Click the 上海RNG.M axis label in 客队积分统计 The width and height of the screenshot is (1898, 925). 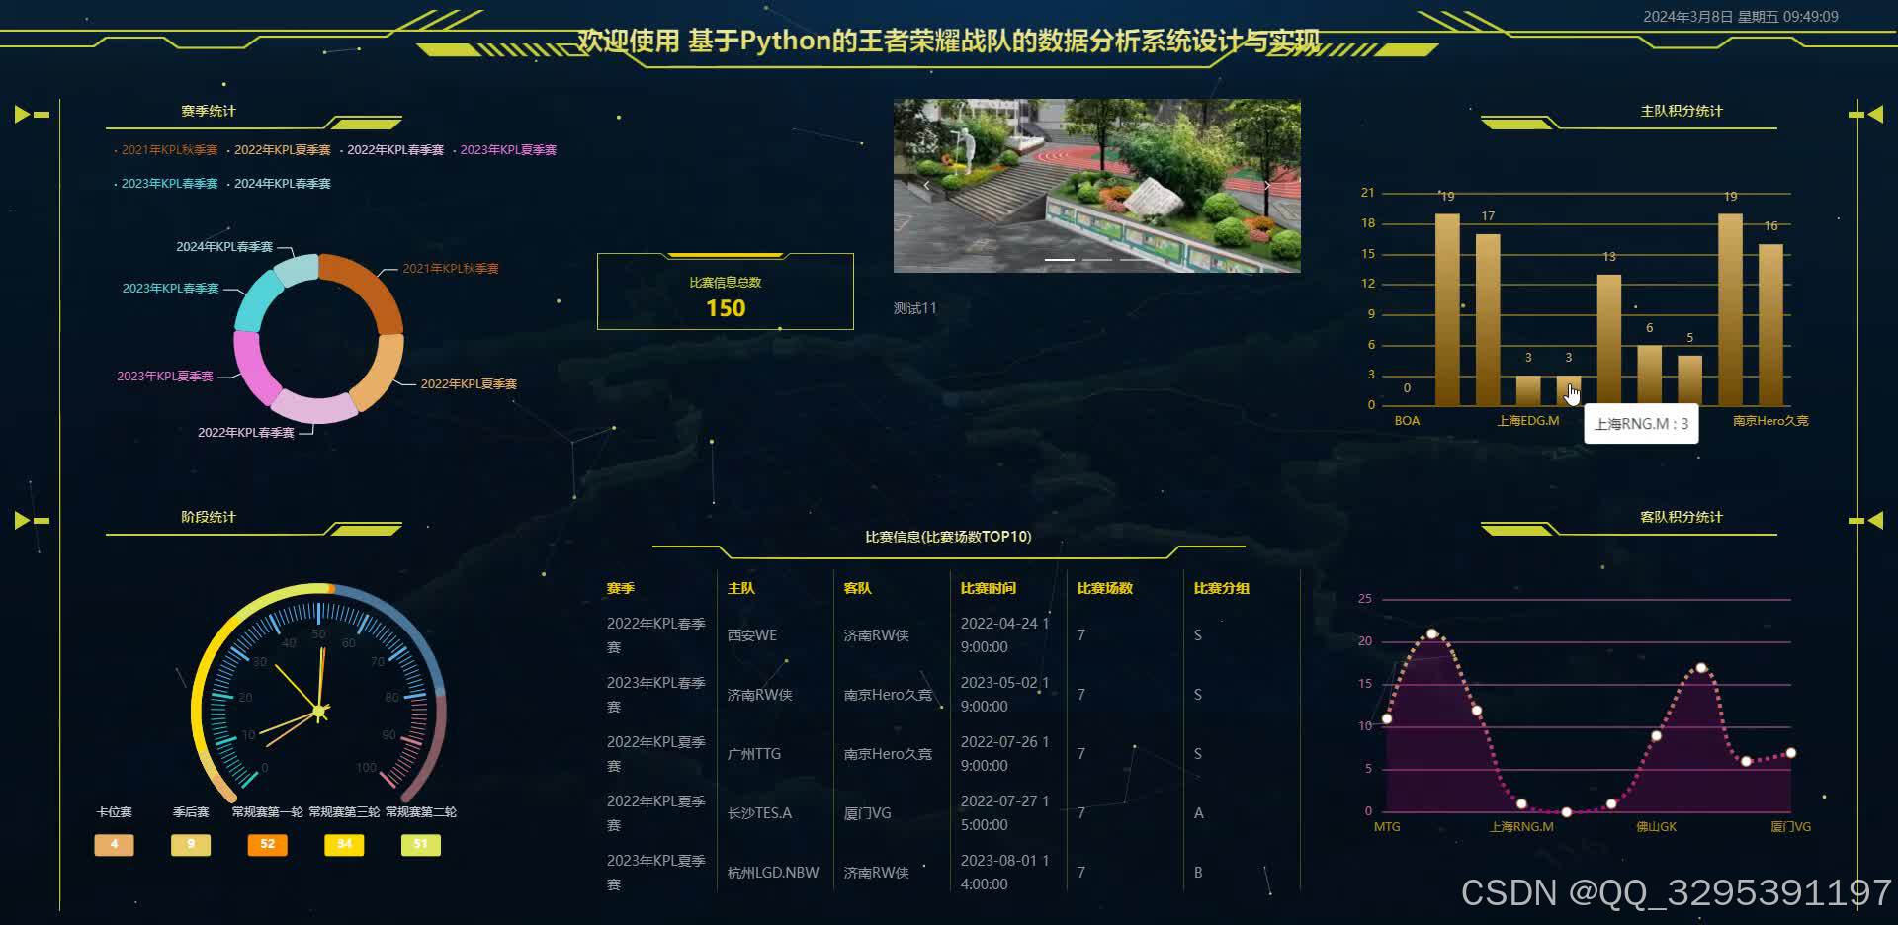coord(1521,827)
